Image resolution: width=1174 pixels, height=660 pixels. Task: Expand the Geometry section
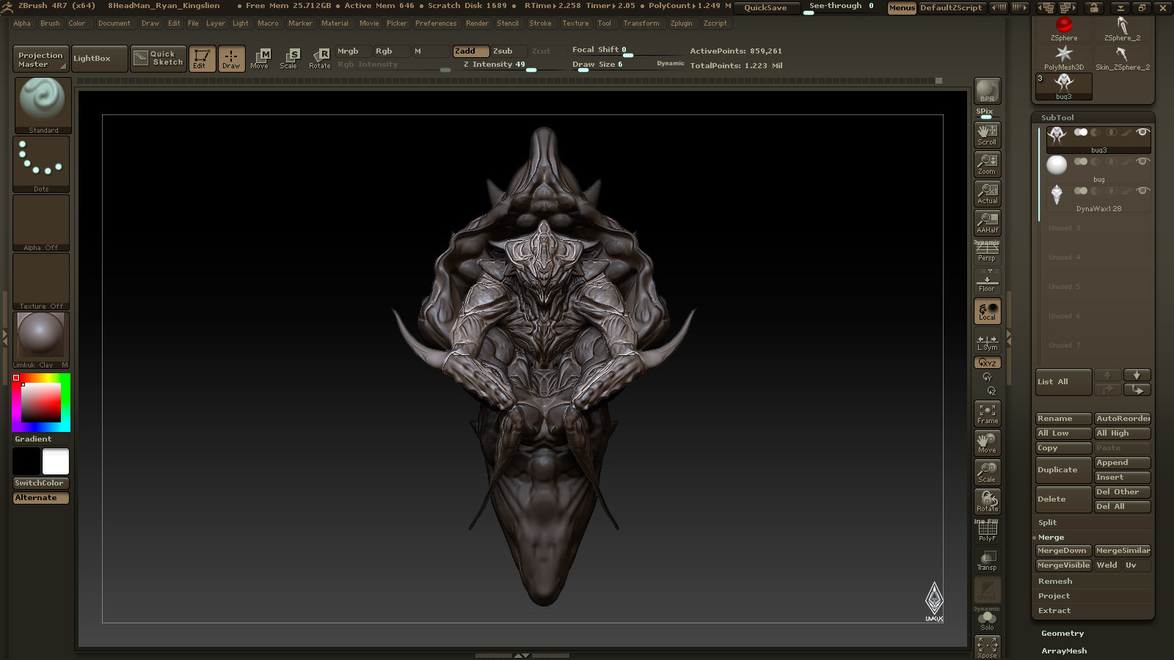click(1062, 634)
